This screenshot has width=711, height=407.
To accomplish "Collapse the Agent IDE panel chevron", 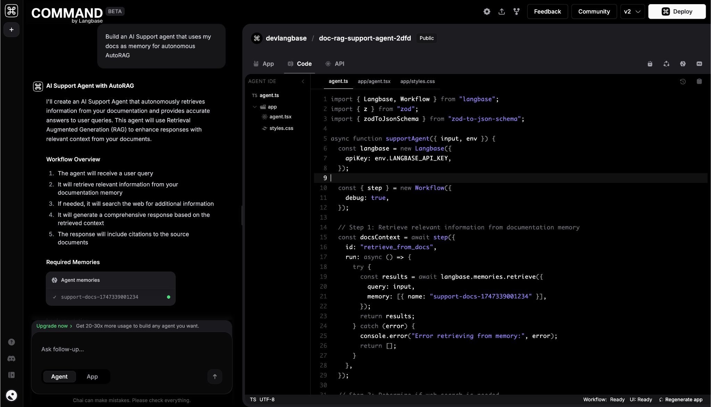I will (x=303, y=81).
